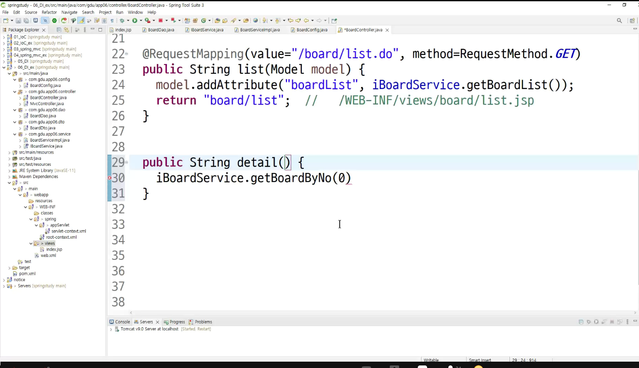
Task: Click the New file toolbar icon
Action: 6,20
